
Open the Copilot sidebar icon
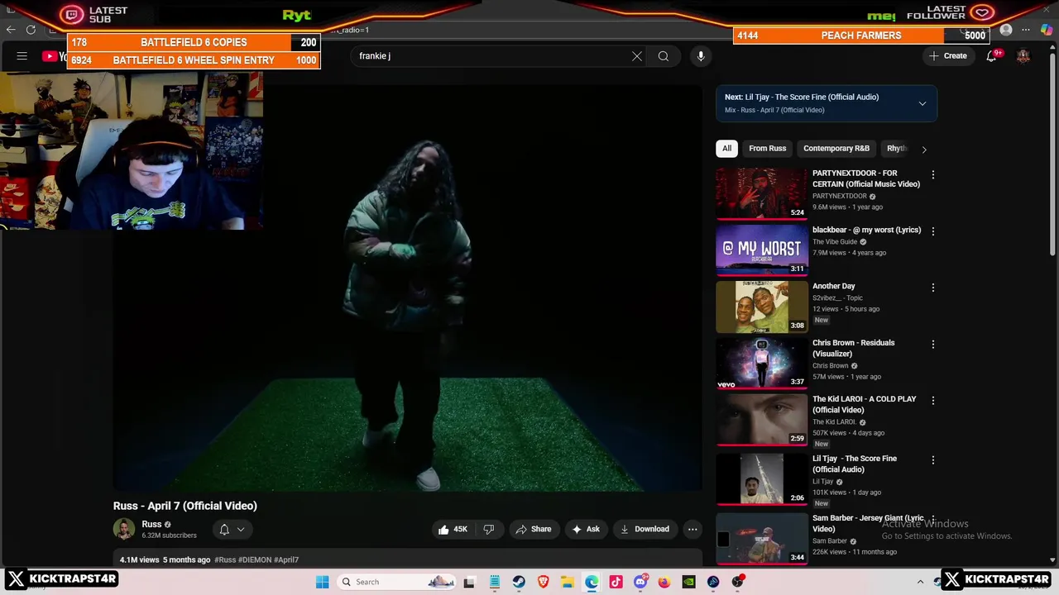click(x=1047, y=30)
